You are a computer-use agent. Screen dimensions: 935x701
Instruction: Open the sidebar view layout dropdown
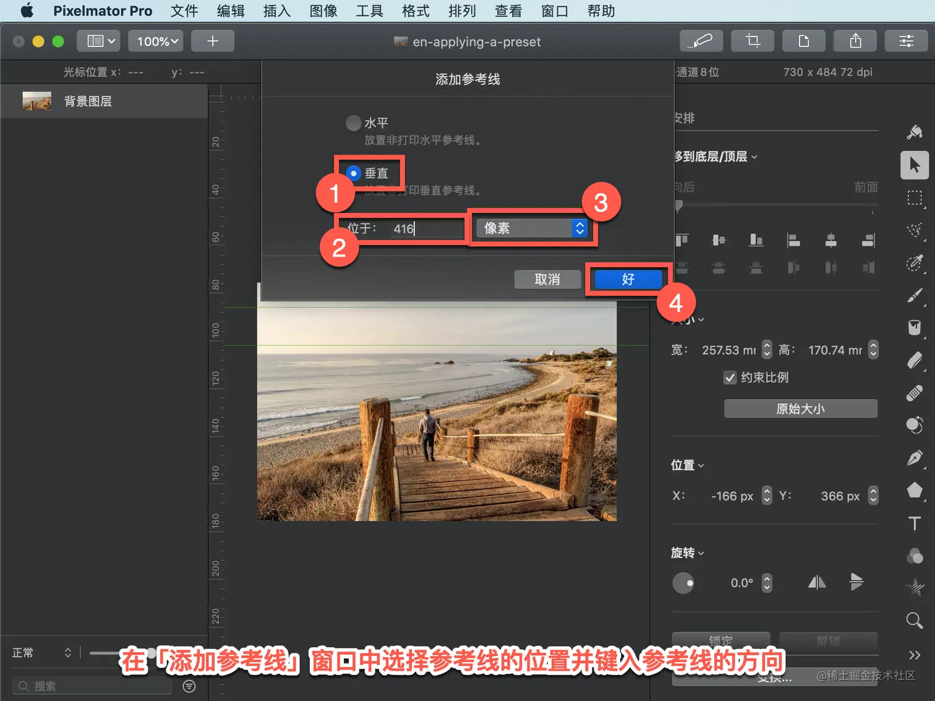tap(99, 41)
